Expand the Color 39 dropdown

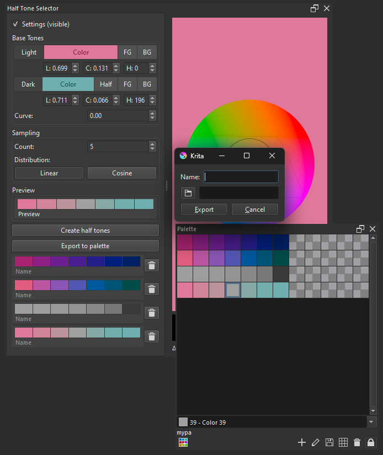tap(371, 422)
